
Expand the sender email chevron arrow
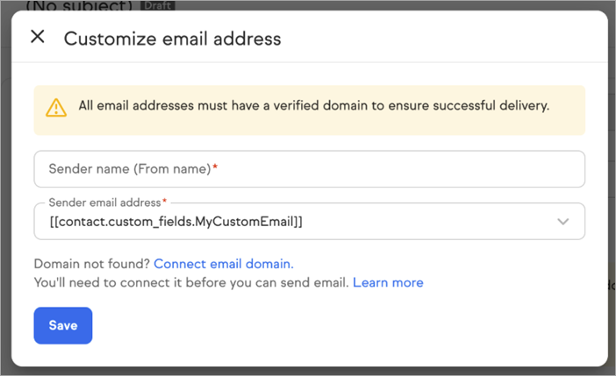(563, 222)
